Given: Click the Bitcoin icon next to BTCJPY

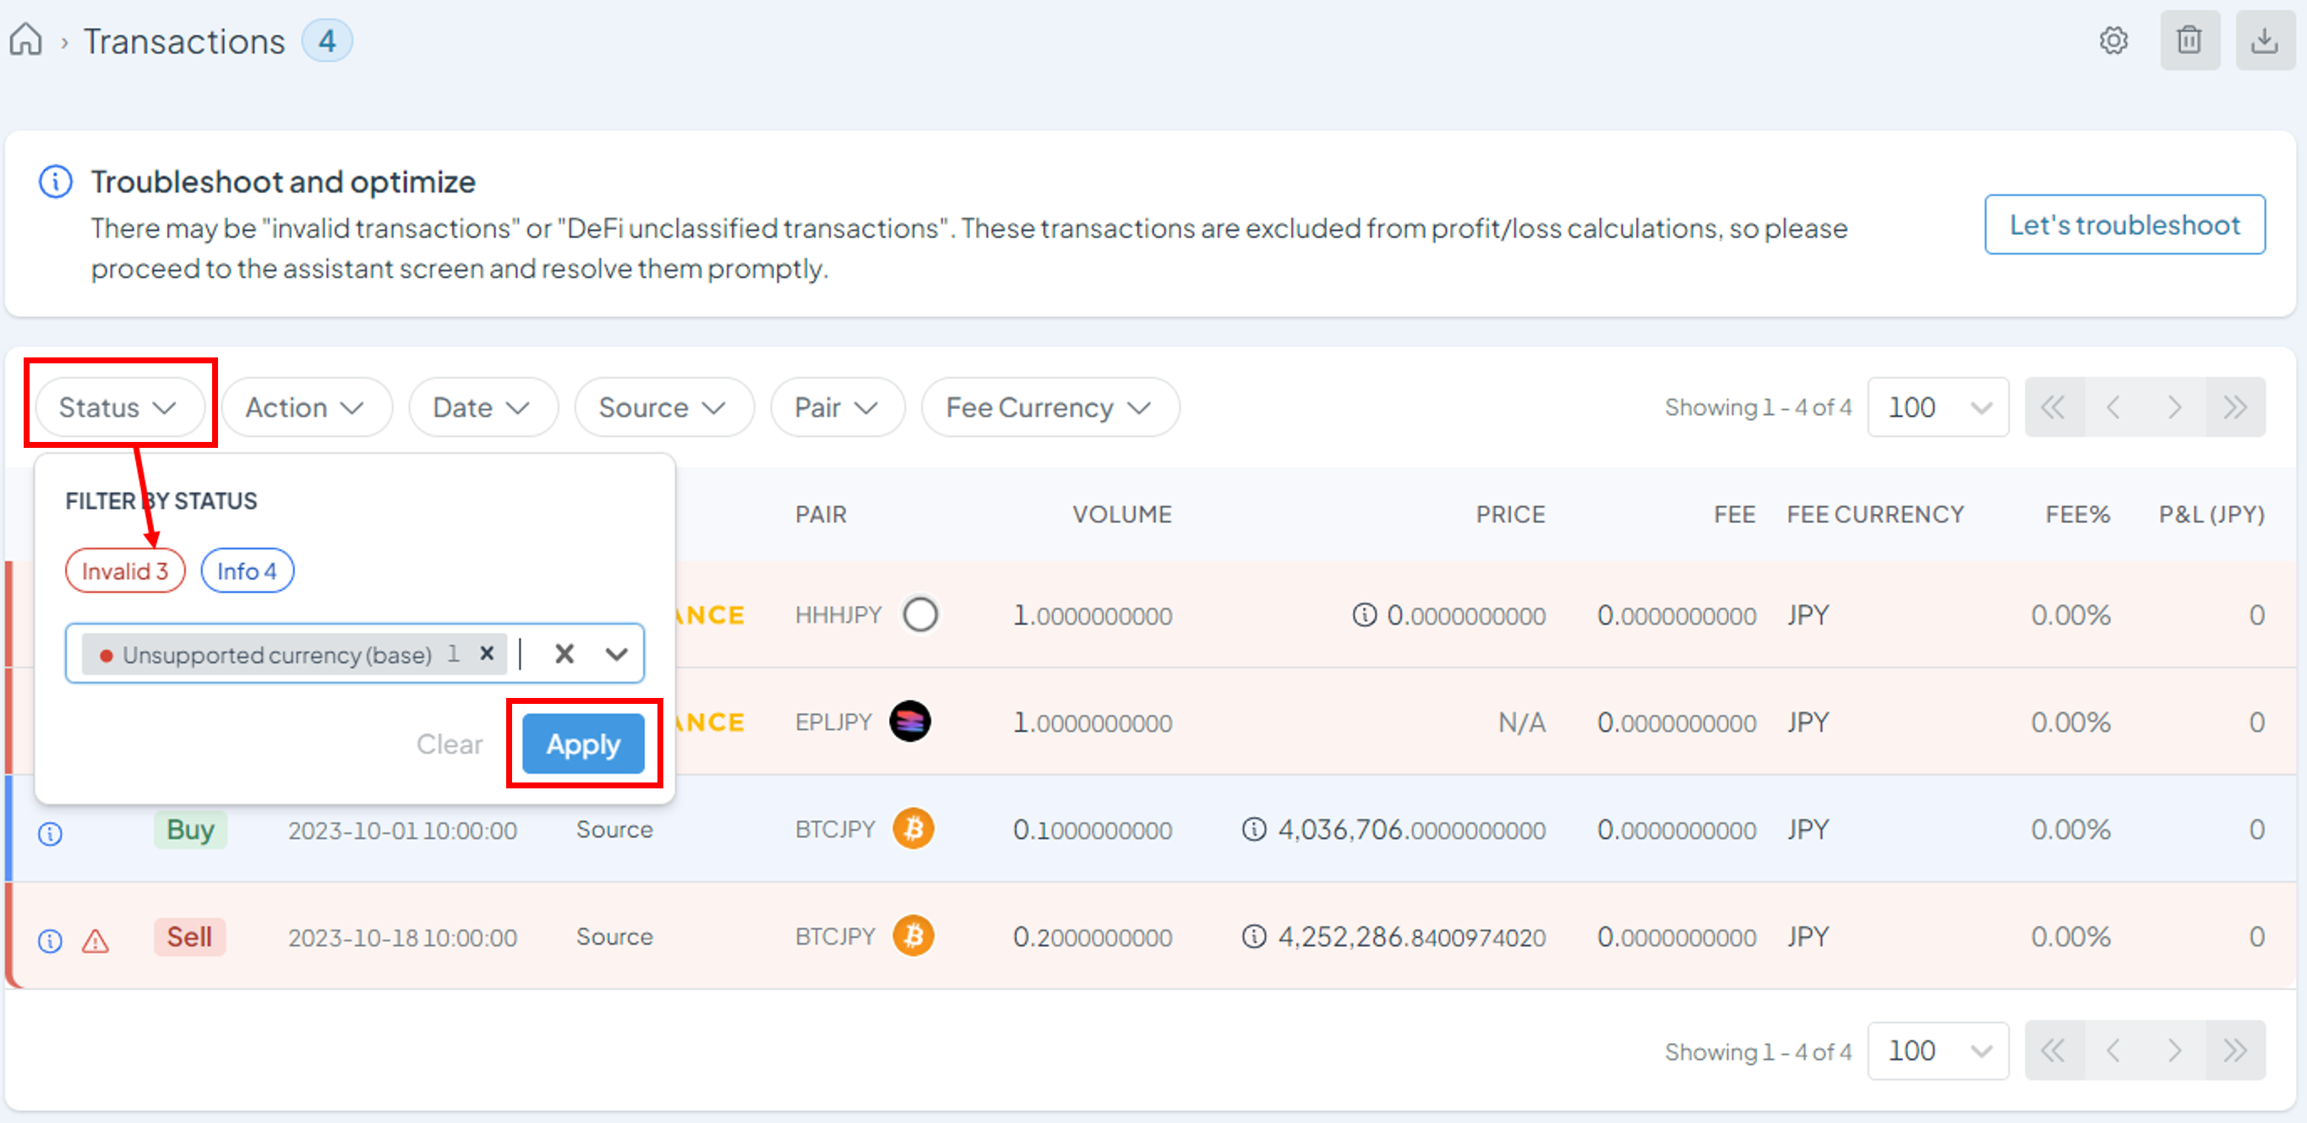Looking at the screenshot, I should (914, 828).
